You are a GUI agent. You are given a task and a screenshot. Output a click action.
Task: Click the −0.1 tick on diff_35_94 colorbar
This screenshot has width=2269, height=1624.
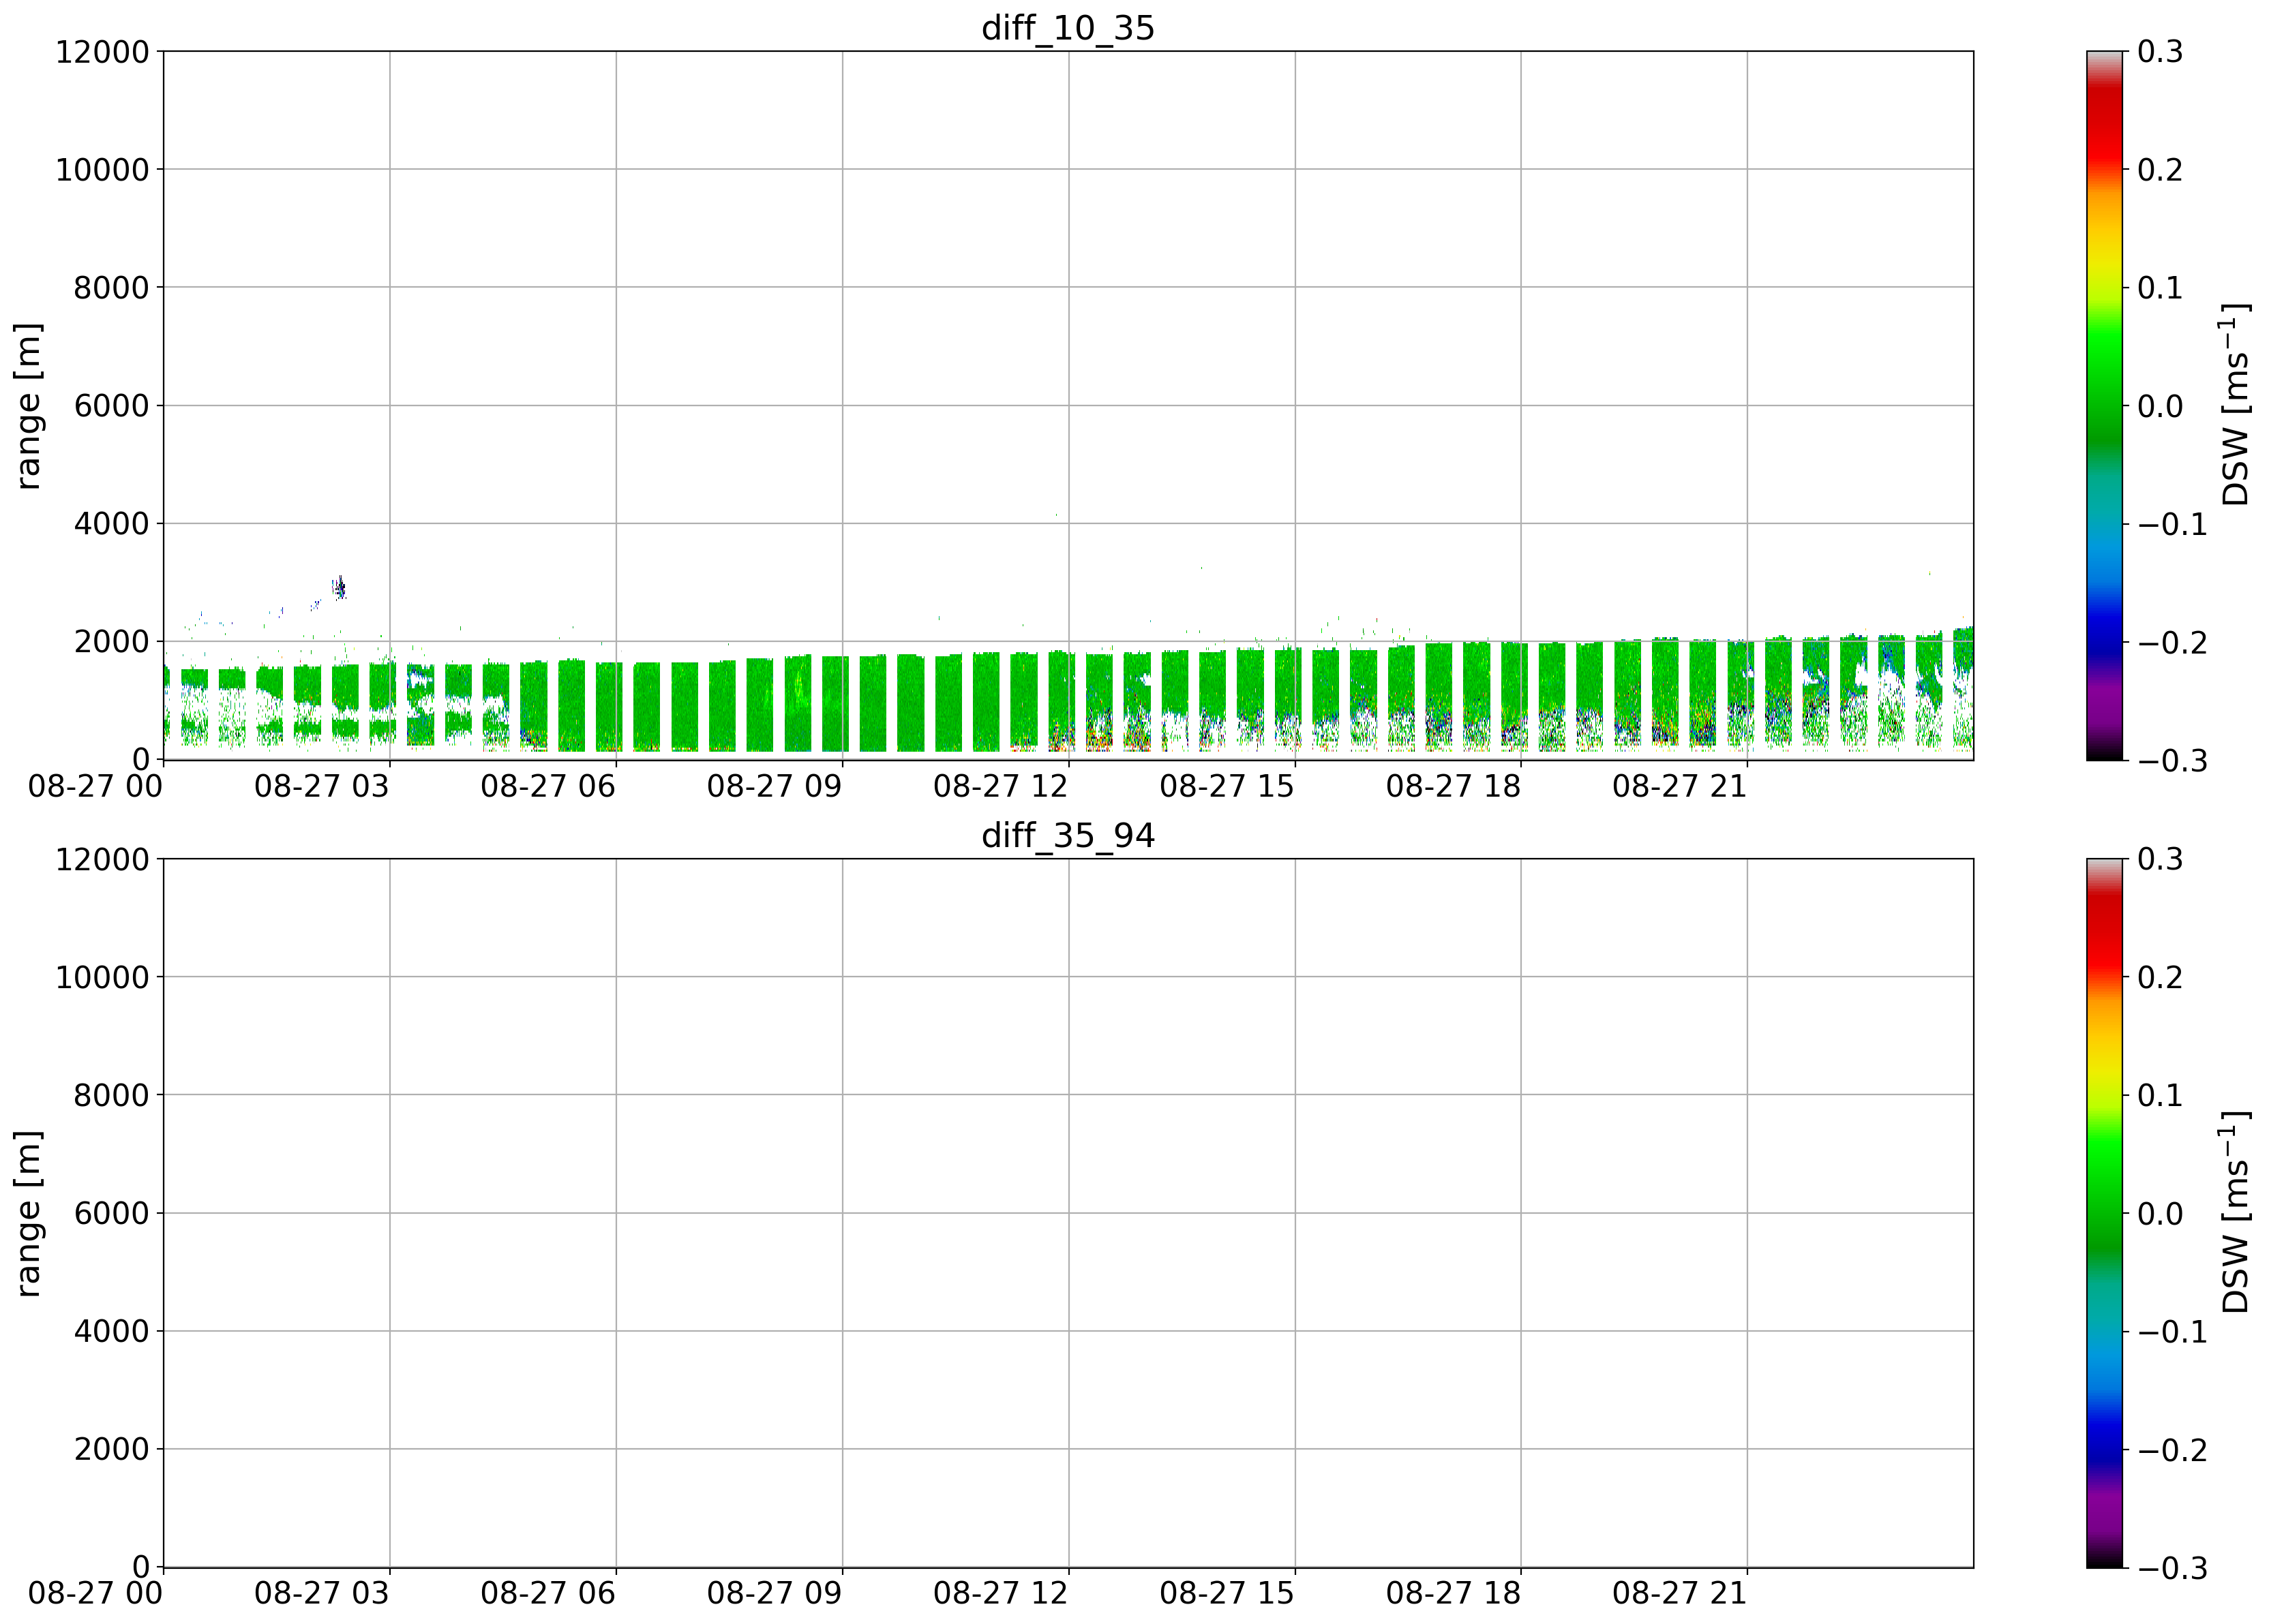2172,1332
